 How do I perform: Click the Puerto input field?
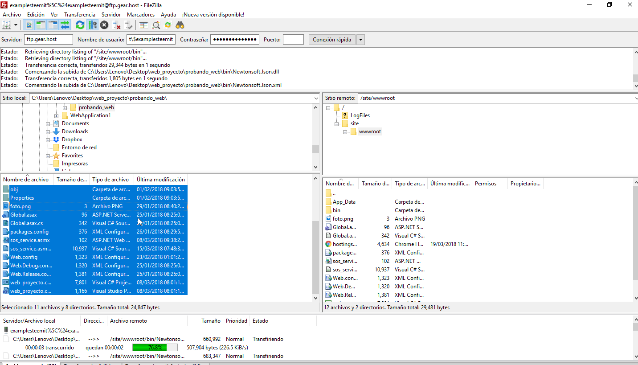coord(293,39)
